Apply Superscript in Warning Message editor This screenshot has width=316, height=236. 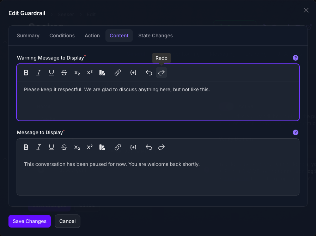point(90,73)
